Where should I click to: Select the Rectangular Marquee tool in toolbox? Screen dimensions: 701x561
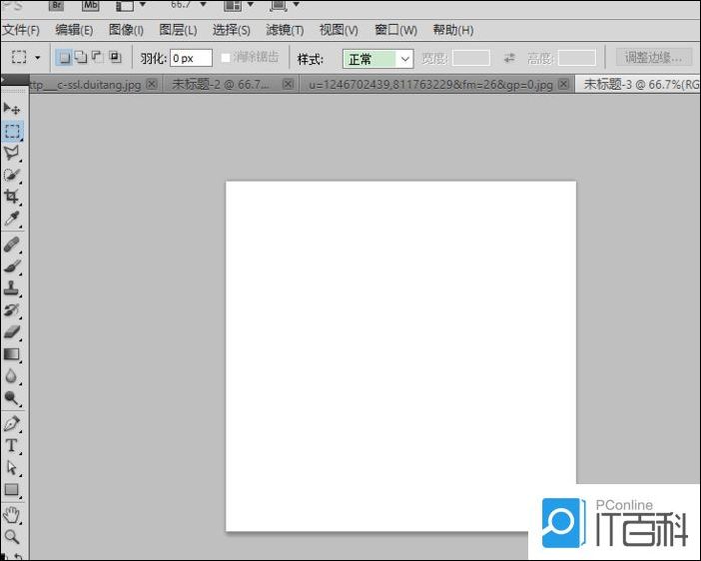pos(12,131)
